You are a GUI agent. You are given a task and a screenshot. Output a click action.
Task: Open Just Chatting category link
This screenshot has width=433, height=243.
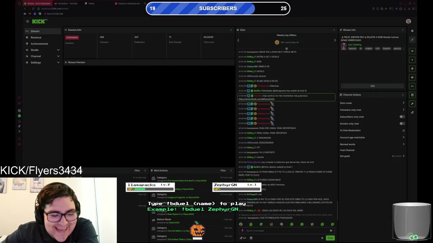355,45
